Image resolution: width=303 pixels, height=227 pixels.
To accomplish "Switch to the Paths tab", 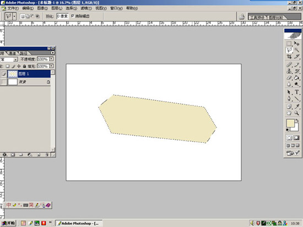I will (x=24, y=53).
